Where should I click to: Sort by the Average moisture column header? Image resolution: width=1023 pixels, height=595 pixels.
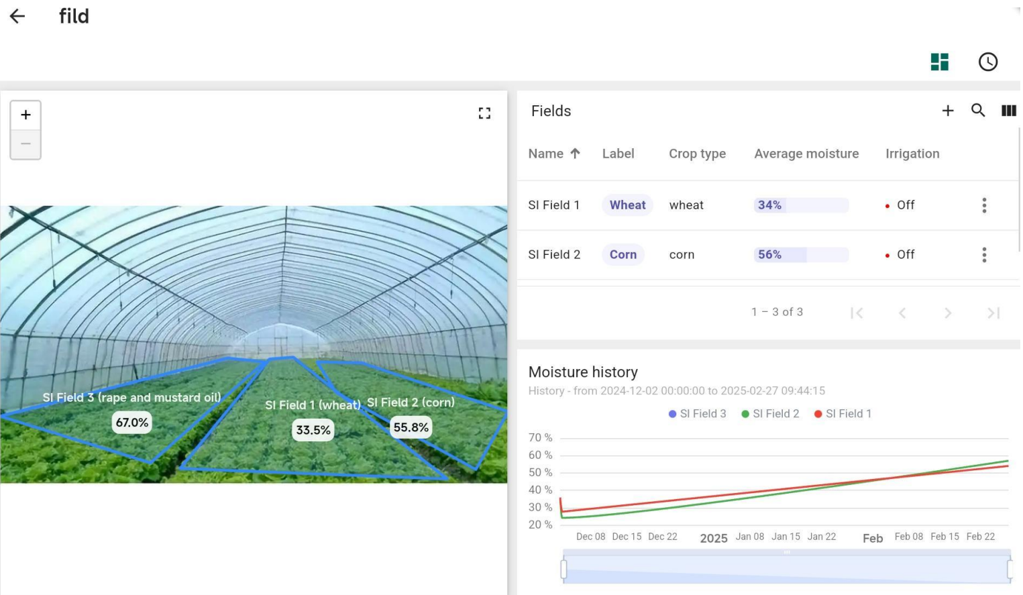point(806,154)
